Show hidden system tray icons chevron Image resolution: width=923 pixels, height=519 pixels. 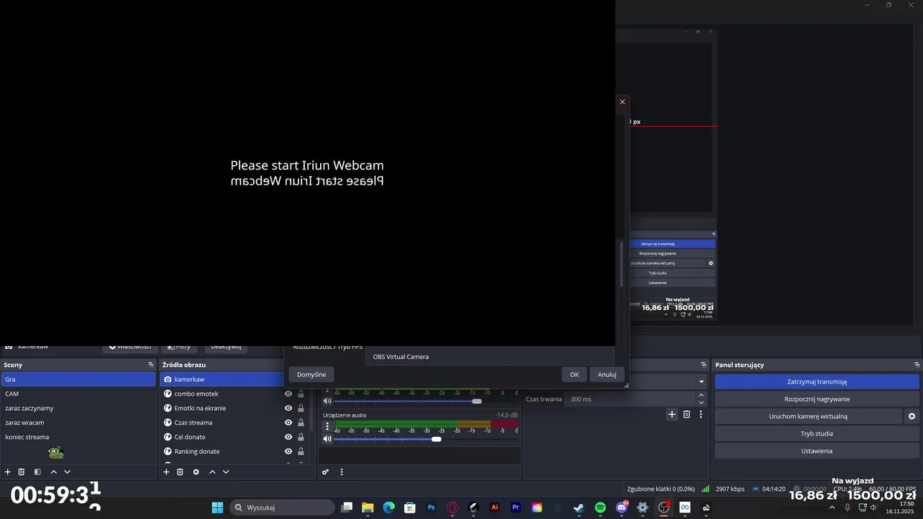tap(831, 507)
